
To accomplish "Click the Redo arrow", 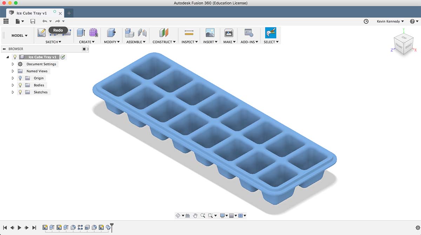I will [58, 21].
